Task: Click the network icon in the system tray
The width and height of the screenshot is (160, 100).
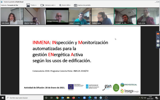Action: click(x=142, y=98)
